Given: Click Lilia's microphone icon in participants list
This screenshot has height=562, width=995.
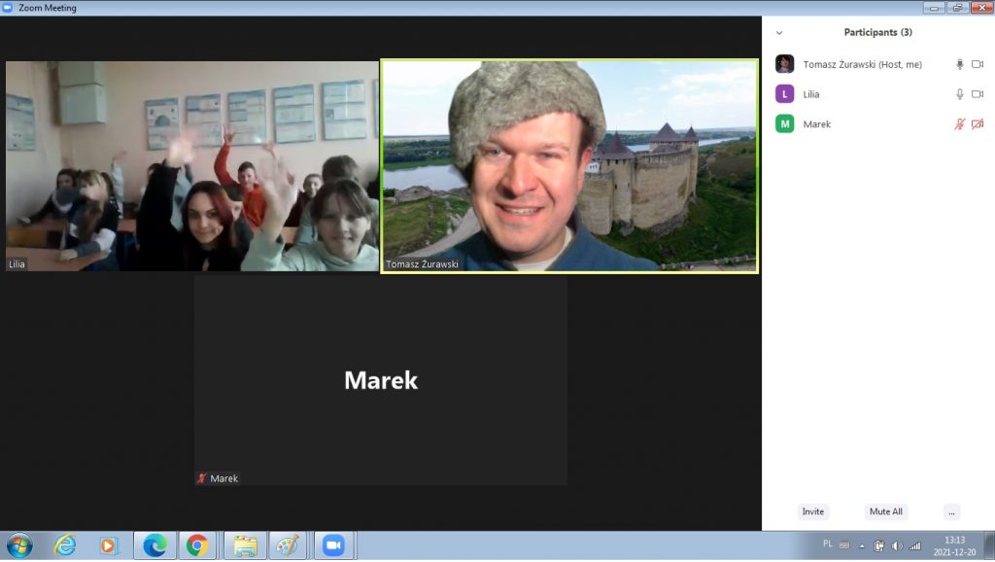Looking at the screenshot, I should point(960,94).
